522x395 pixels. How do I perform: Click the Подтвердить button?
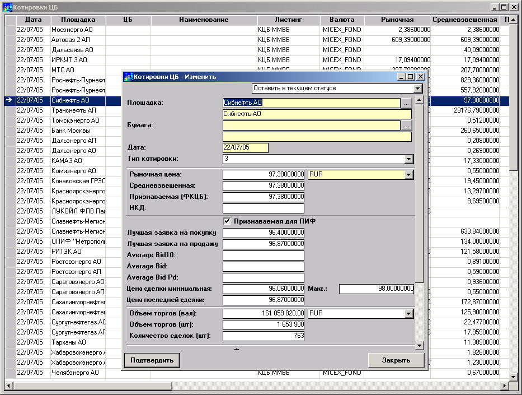pyautogui.click(x=152, y=360)
